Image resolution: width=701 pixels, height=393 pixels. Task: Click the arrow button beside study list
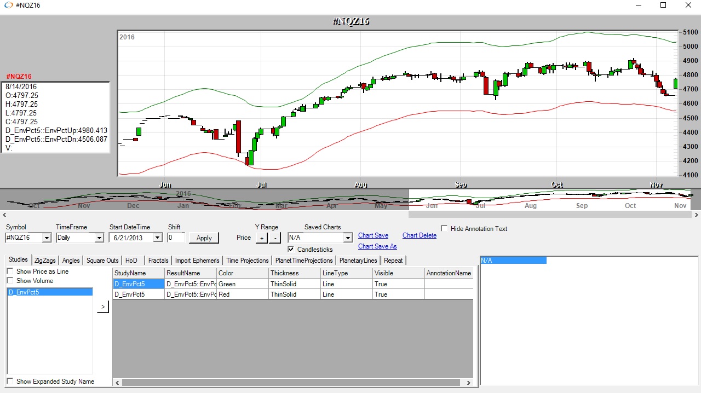(x=102, y=307)
